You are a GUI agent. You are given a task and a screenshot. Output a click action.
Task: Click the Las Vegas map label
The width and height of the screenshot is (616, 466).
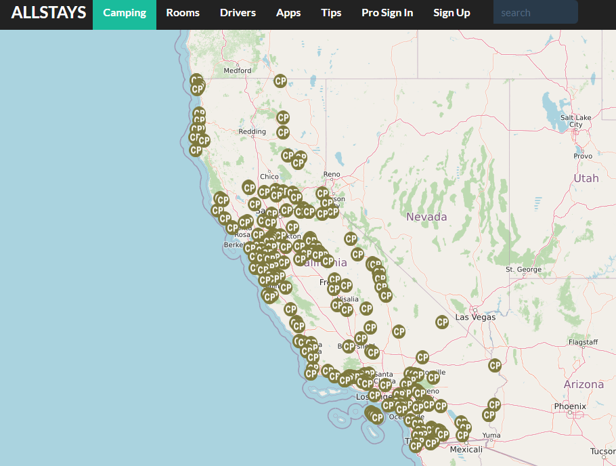tap(475, 317)
